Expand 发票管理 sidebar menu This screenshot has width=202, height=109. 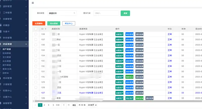(14, 19)
